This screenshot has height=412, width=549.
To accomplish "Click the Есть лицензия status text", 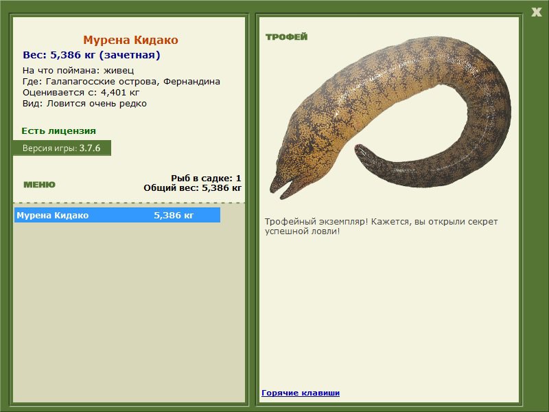I will [58, 130].
